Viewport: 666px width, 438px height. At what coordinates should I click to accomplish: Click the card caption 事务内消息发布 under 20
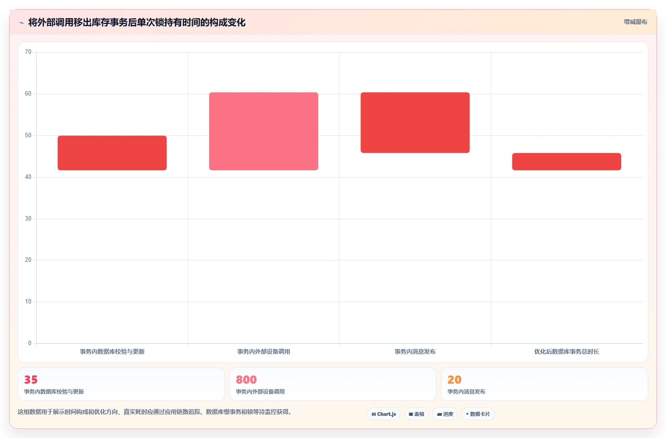coord(466,392)
